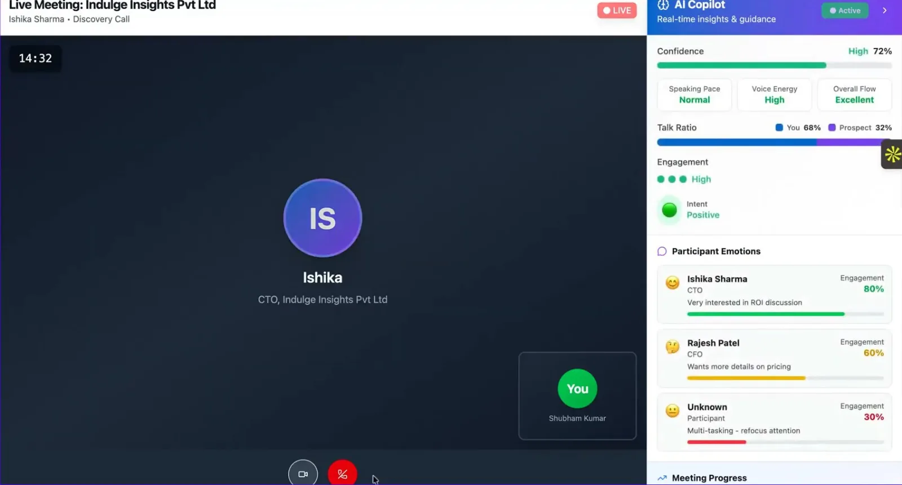Open Shubham Kumar self-view tile
Screen dimensions: 902x485
[x=577, y=396]
